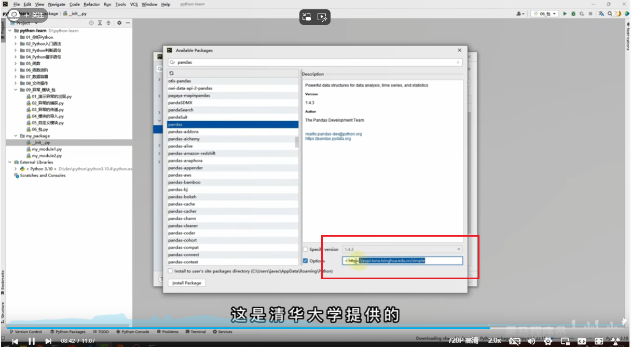The image size is (631, 347).
Task: Clear the pandas search with x icon
Action: pos(458,62)
